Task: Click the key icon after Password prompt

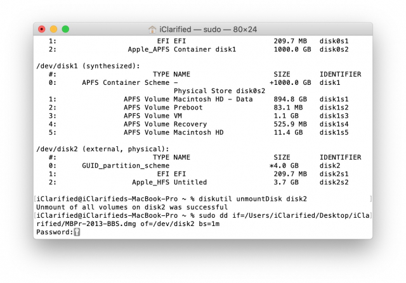Action: click(x=77, y=232)
